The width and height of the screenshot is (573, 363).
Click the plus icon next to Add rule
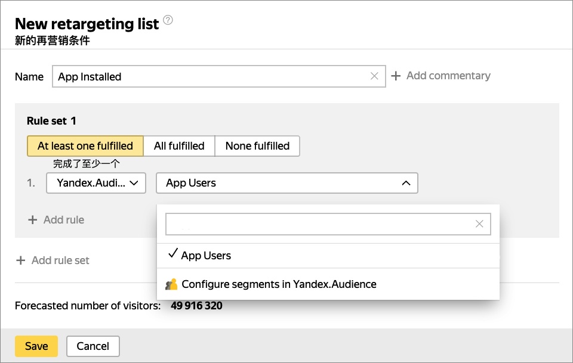(x=32, y=219)
